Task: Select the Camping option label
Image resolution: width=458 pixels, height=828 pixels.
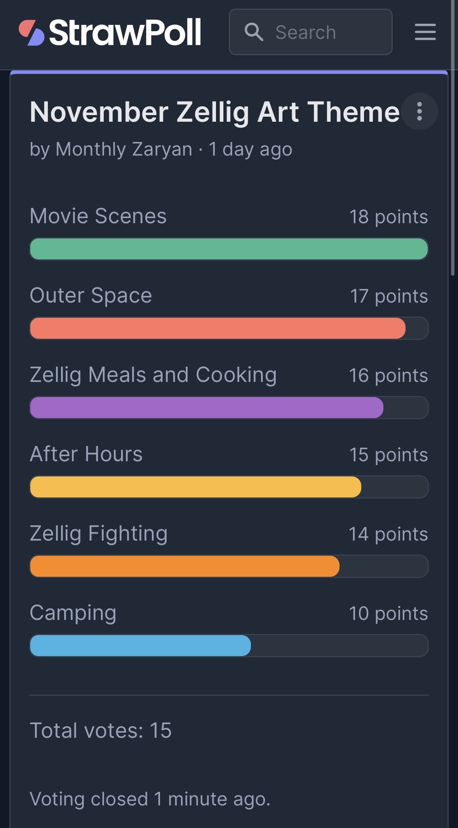Action: (x=73, y=613)
